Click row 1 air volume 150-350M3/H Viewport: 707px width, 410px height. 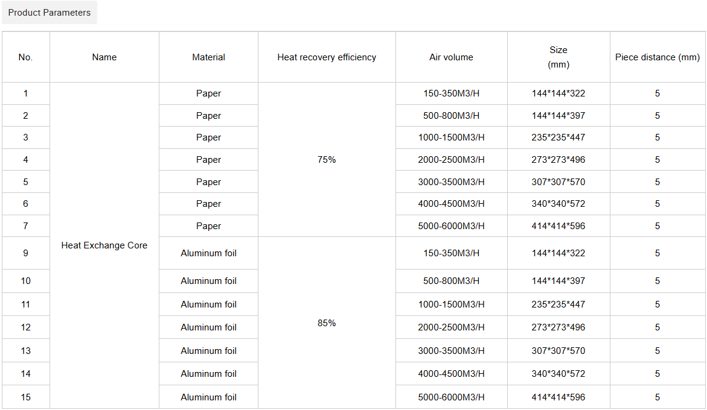(x=451, y=93)
